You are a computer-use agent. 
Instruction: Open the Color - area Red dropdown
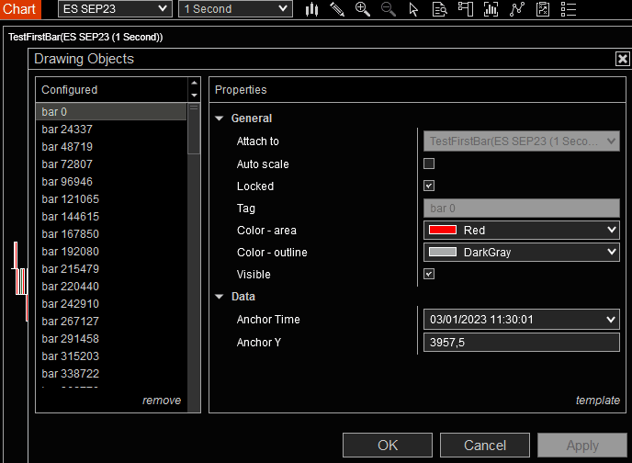coord(522,230)
